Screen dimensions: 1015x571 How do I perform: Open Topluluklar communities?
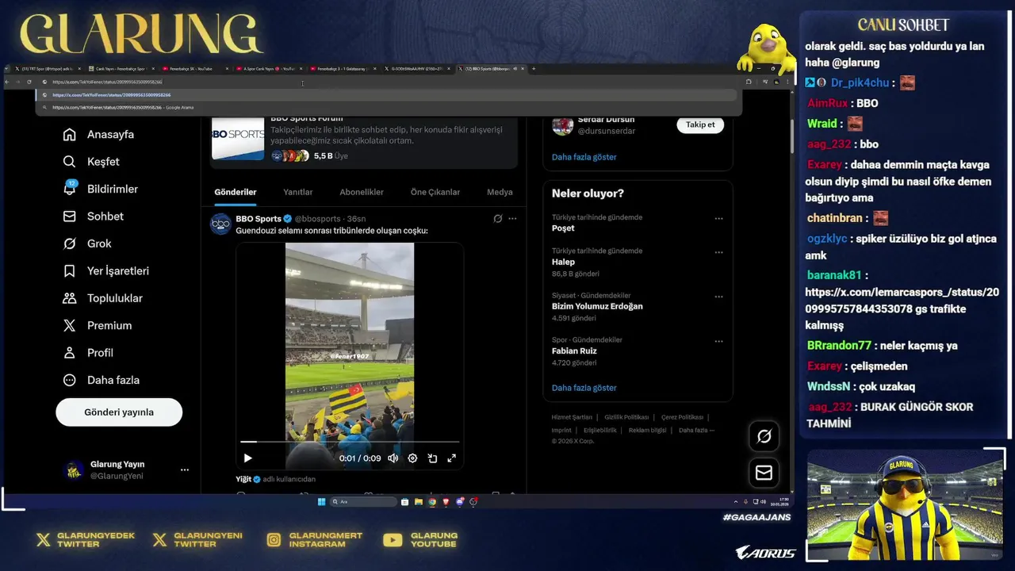pyautogui.click(x=102, y=298)
